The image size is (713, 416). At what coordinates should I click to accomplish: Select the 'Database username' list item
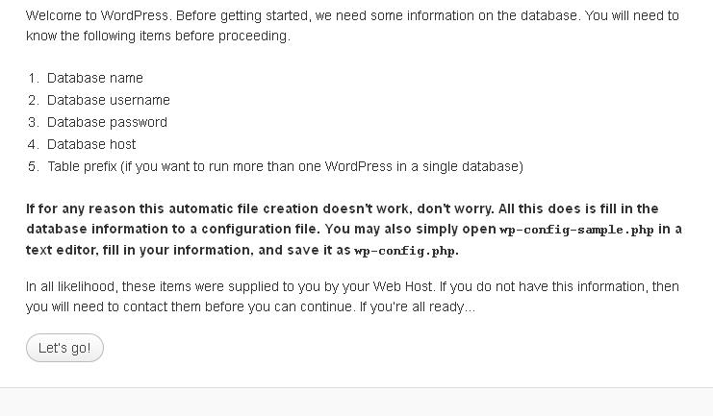108,100
